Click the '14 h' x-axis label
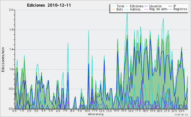The width and height of the screenshot is (191, 117). pos(116,111)
